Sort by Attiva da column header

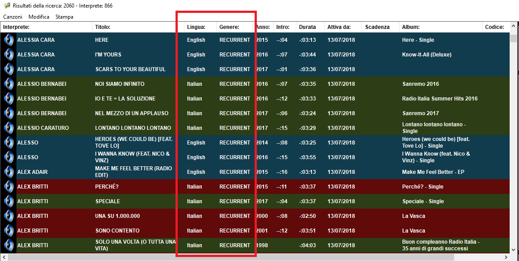pos(343,27)
